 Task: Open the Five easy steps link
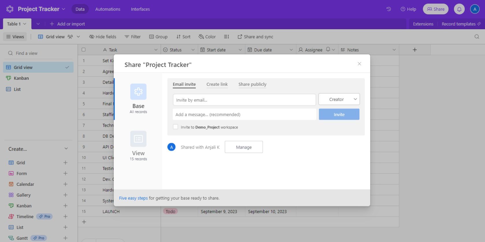(133, 198)
